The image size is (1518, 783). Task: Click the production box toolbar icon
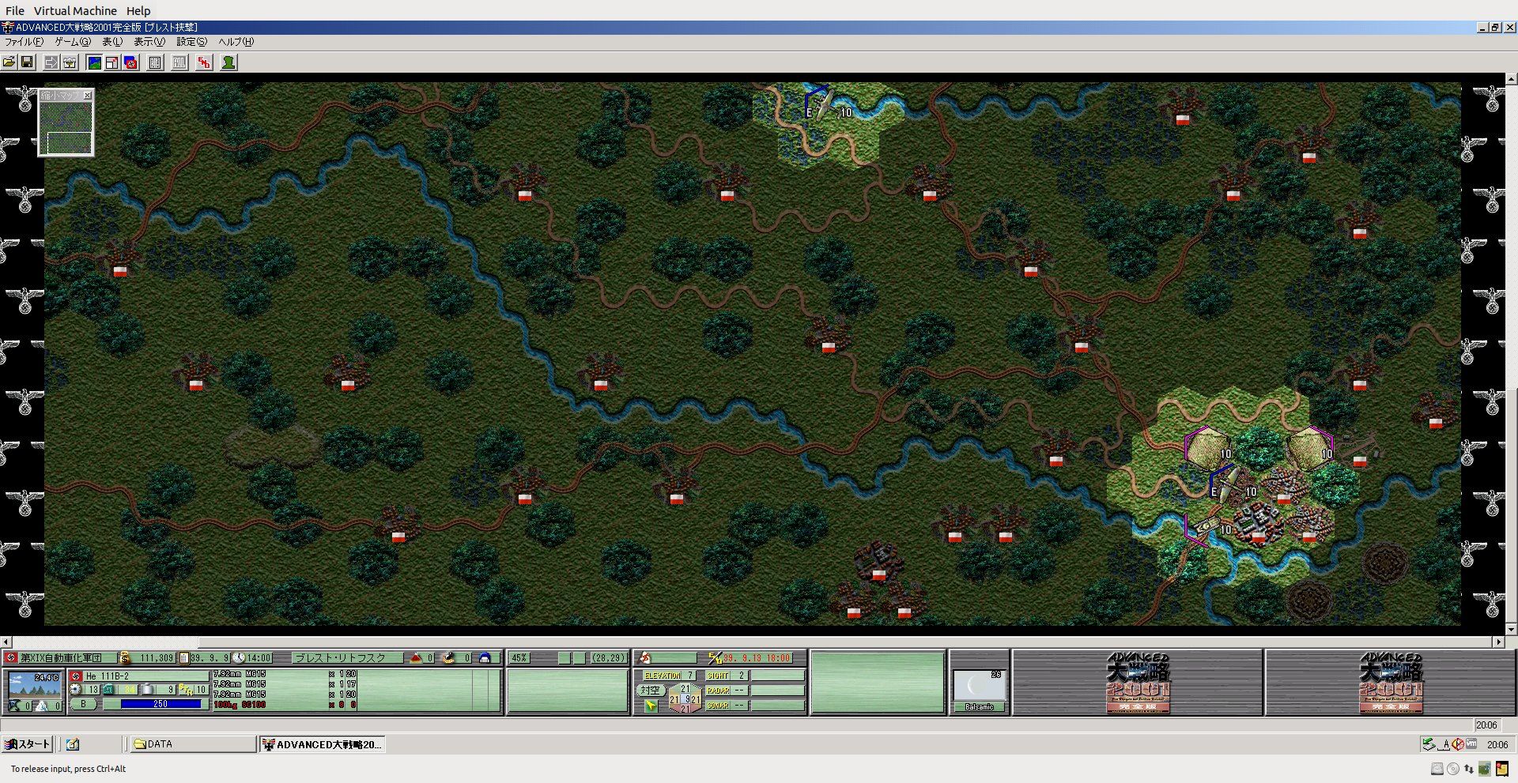click(70, 62)
